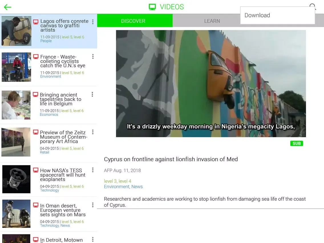Open more options for Zeitz Museum video
Viewport: 324px width, 243px height.
coord(92,132)
